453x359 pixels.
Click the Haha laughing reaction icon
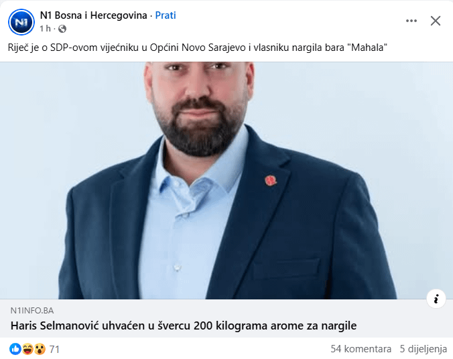pos(27,349)
